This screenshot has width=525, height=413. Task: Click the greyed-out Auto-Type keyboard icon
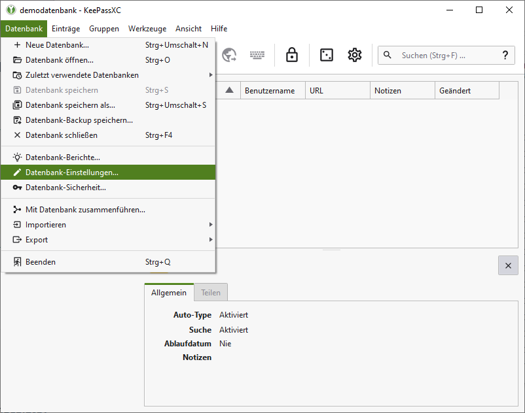point(257,56)
